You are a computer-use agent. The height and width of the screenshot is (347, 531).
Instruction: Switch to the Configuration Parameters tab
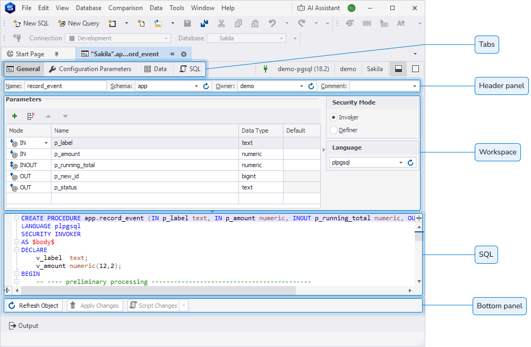tap(90, 69)
